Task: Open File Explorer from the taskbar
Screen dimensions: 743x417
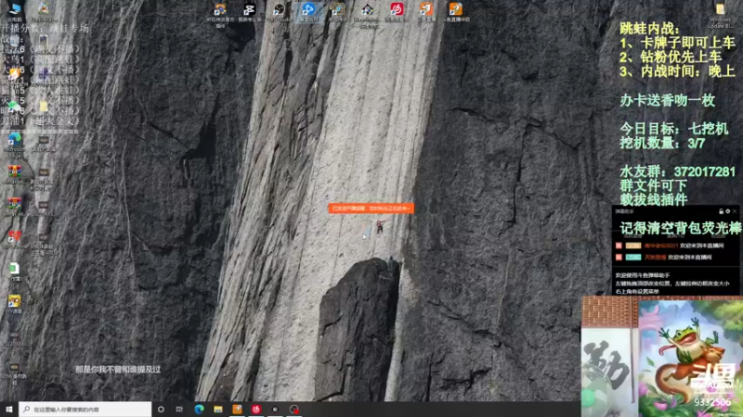Action: tap(218, 409)
